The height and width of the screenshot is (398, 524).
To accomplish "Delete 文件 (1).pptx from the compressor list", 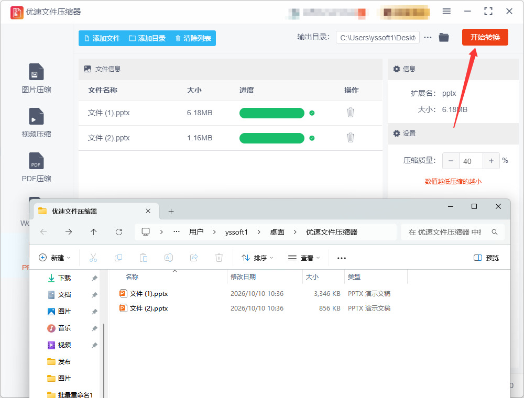I will 350,113.
